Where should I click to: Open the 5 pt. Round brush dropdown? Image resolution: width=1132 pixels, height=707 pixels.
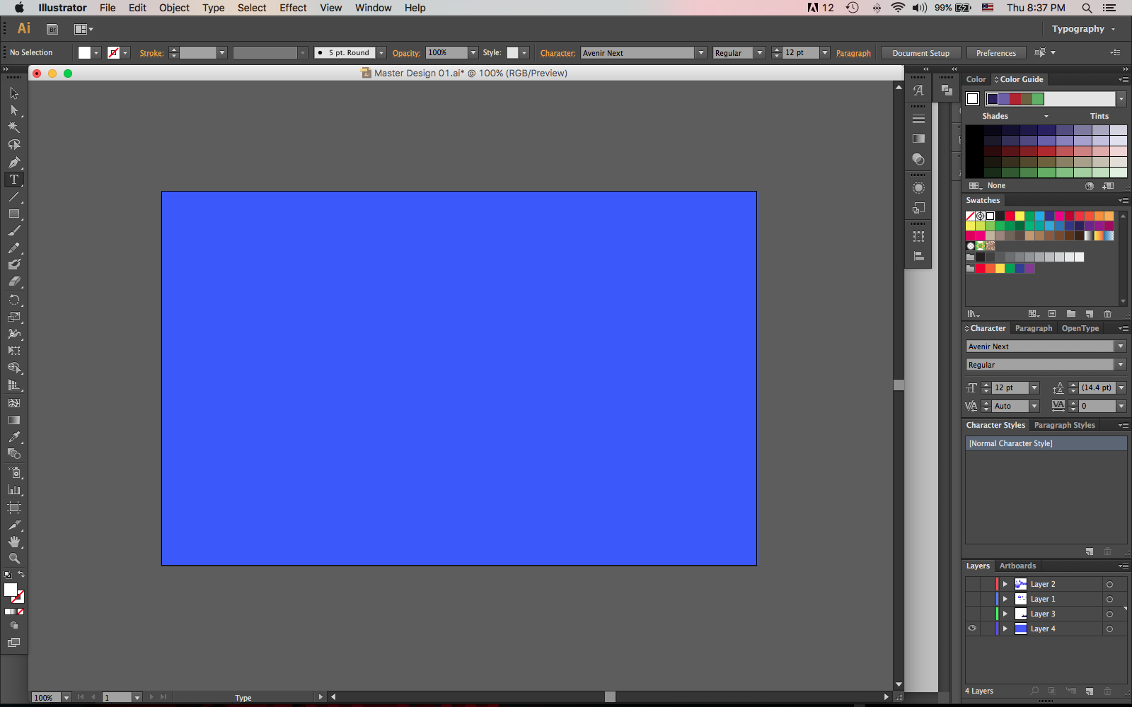point(381,53)
